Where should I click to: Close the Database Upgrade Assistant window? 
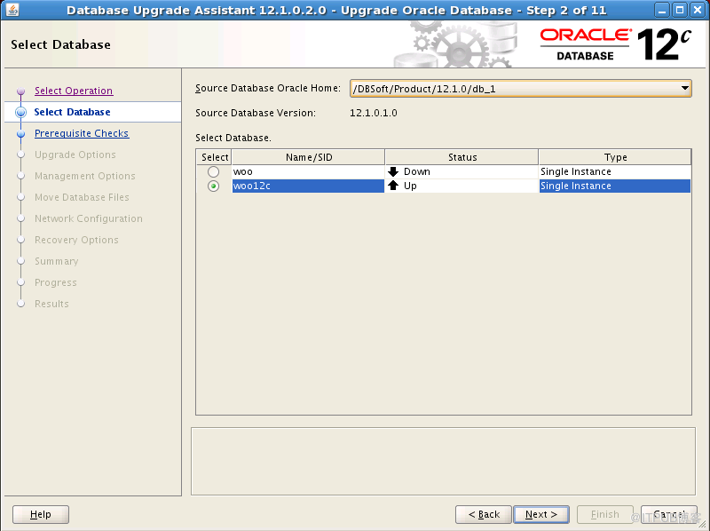tap(698, 10)
